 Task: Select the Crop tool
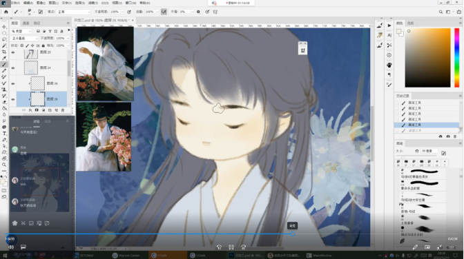(4, 52)
